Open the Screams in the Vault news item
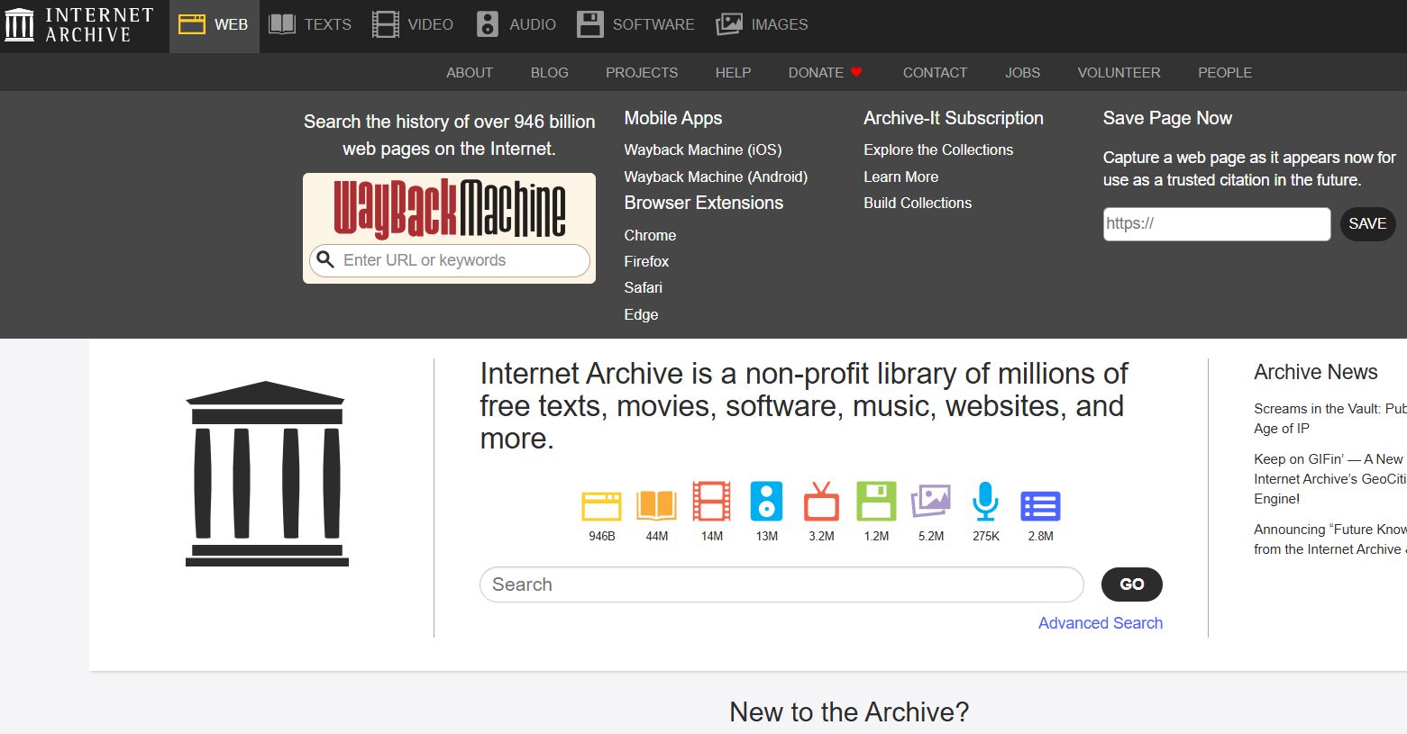The image size is (1407, 734). pyautogui.click(x=1330, y=419)
